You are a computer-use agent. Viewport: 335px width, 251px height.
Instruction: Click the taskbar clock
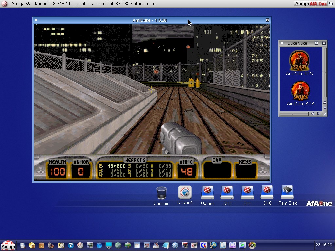tap(324, 245)
